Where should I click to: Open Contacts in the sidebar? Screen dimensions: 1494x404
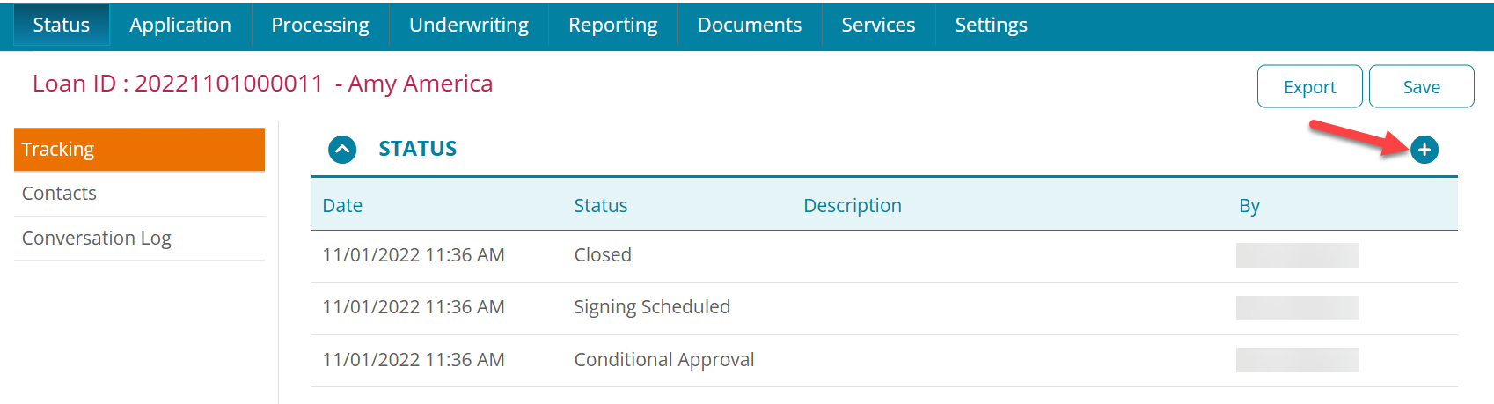click(x=139, y=194)
